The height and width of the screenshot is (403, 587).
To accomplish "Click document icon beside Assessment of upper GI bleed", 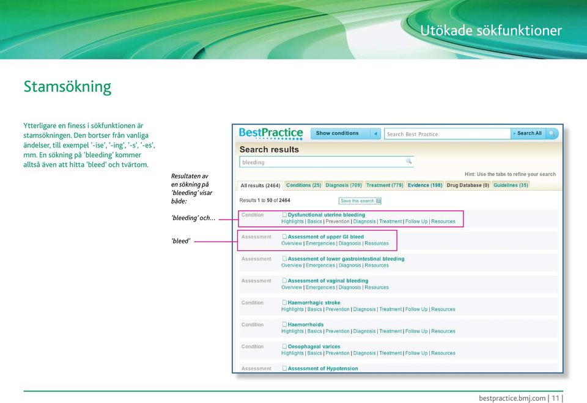I will pyautogui.click(x=284, y=237).
